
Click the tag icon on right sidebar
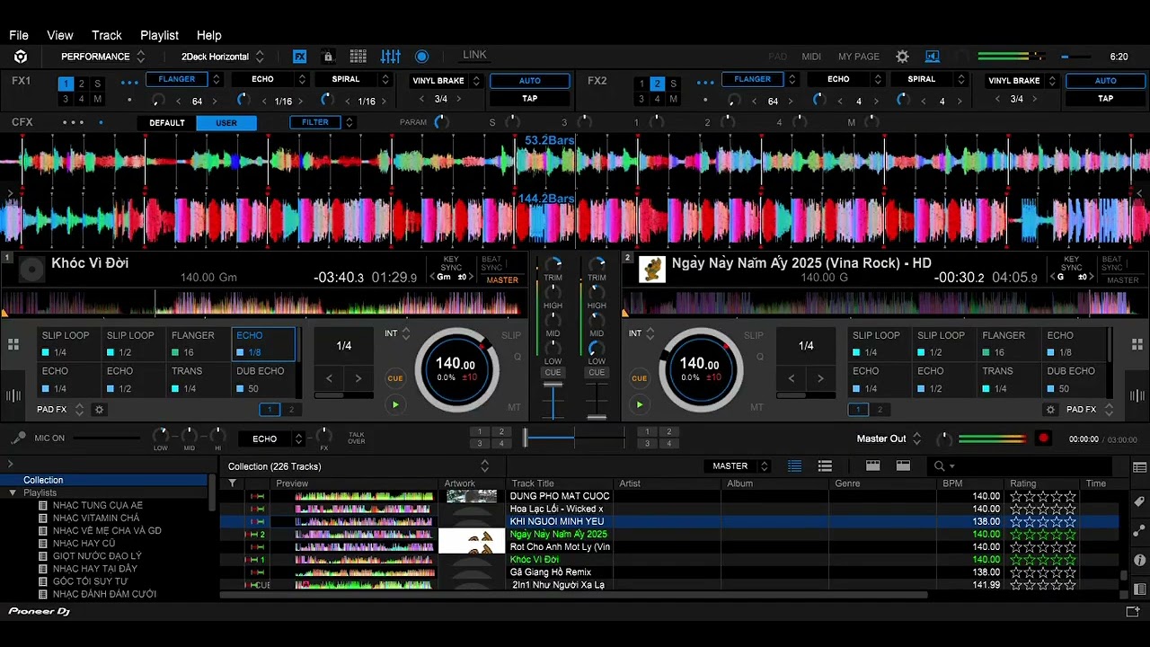[1140, 501]
